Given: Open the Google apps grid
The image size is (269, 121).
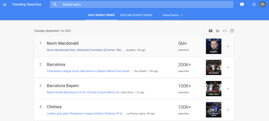Looking at the screenshot, I should pyautogui.click(x=254, y=4).
